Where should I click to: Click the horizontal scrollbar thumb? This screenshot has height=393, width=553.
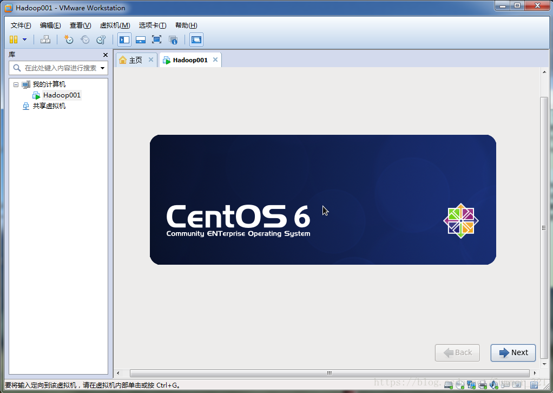(x=330, y=373)
